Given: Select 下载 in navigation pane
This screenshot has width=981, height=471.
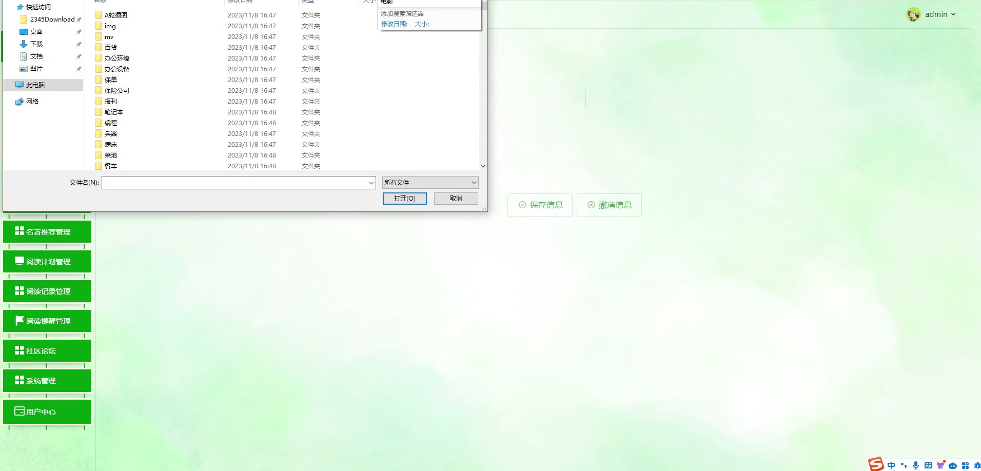Looking at the screenshot, I should (x=36, y=44).
